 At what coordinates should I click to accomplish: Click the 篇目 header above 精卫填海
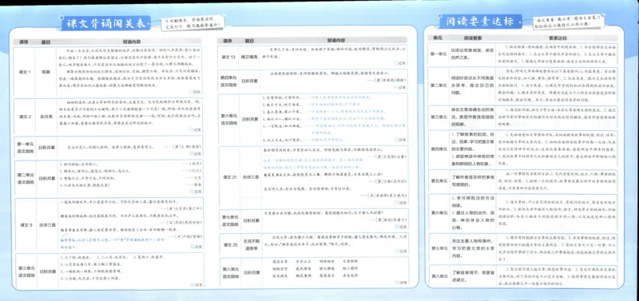click(x=249, y=41)
